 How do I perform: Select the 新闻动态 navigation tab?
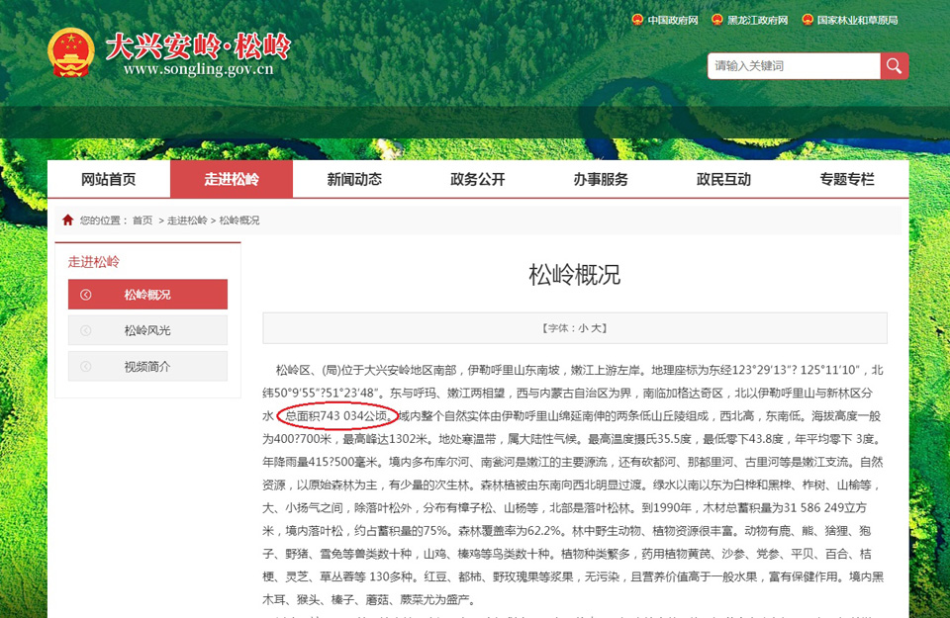pyautogui.click(x=354, y=179)
